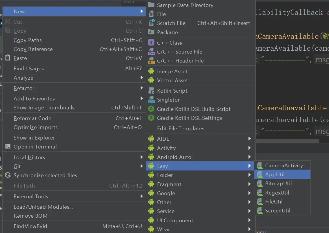Expand the Git submenu arrow
The width and height of the screenshot is (329, 233).
tap(142, 166)
